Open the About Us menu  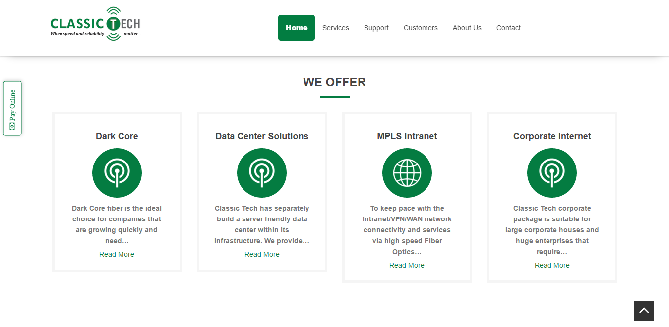467,28
